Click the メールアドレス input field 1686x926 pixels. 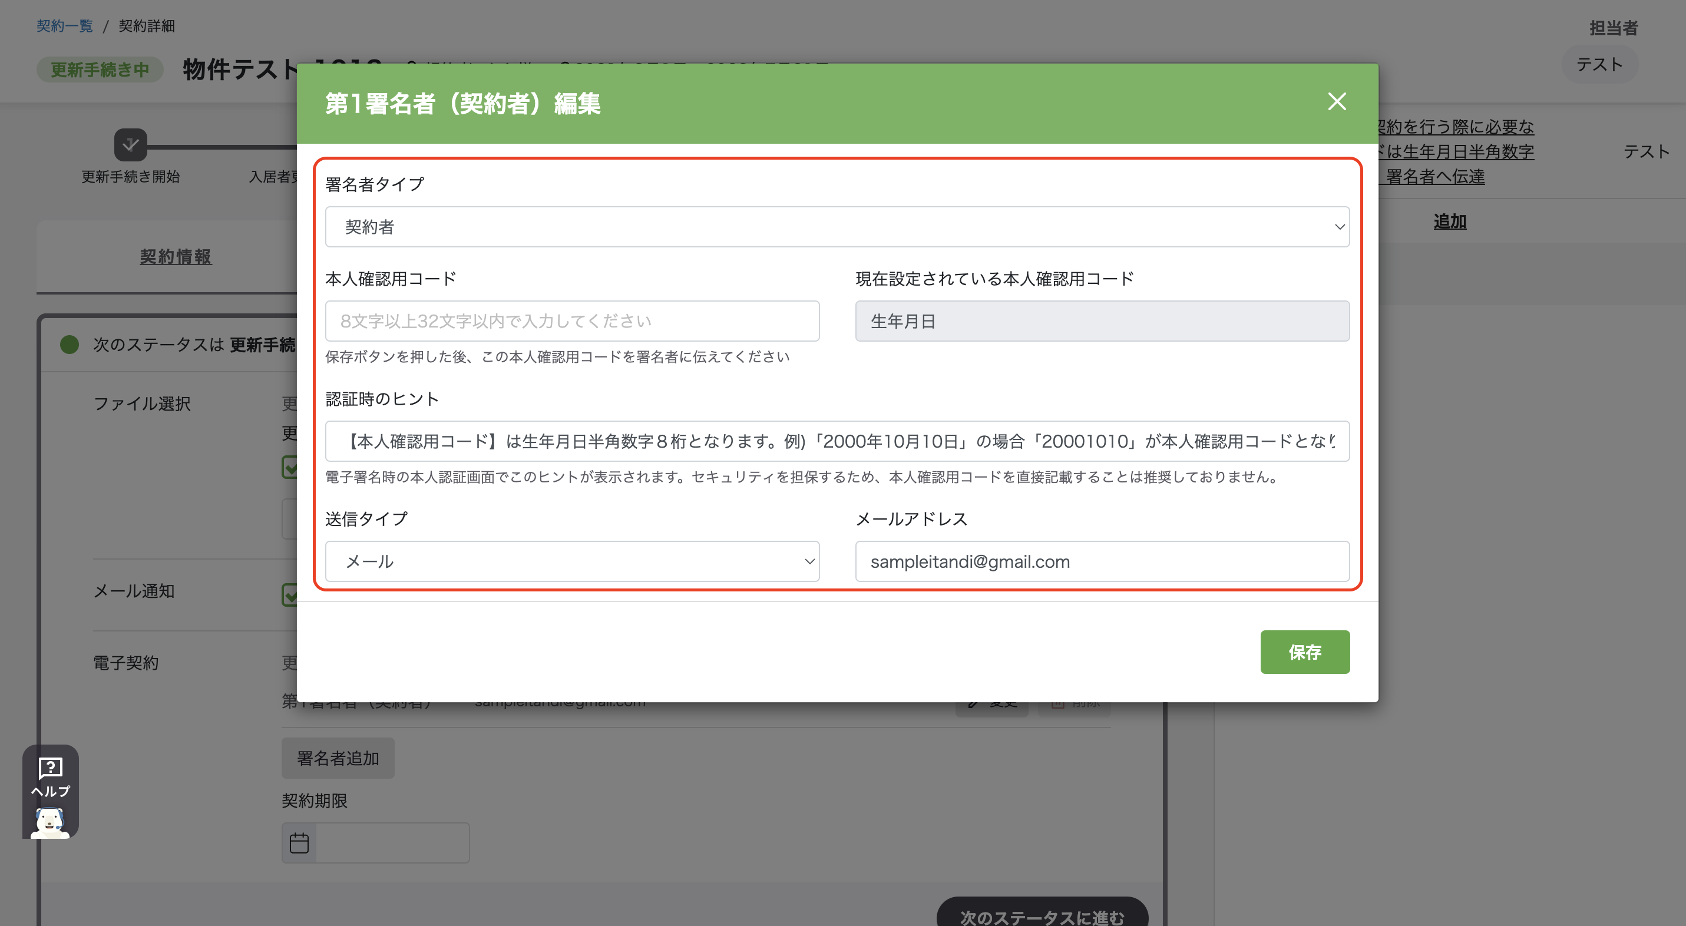point(1102,561)
